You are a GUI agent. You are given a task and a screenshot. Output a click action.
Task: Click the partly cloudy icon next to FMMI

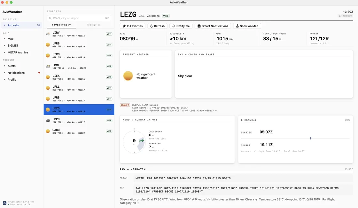click(x=48, y=66)
